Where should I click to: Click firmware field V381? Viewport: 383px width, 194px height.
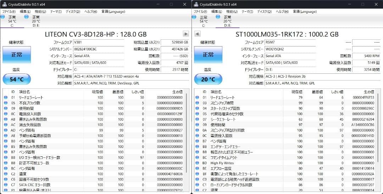tap(99, 42)
